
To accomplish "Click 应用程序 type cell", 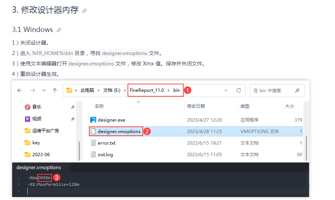I will pos(249,120).
